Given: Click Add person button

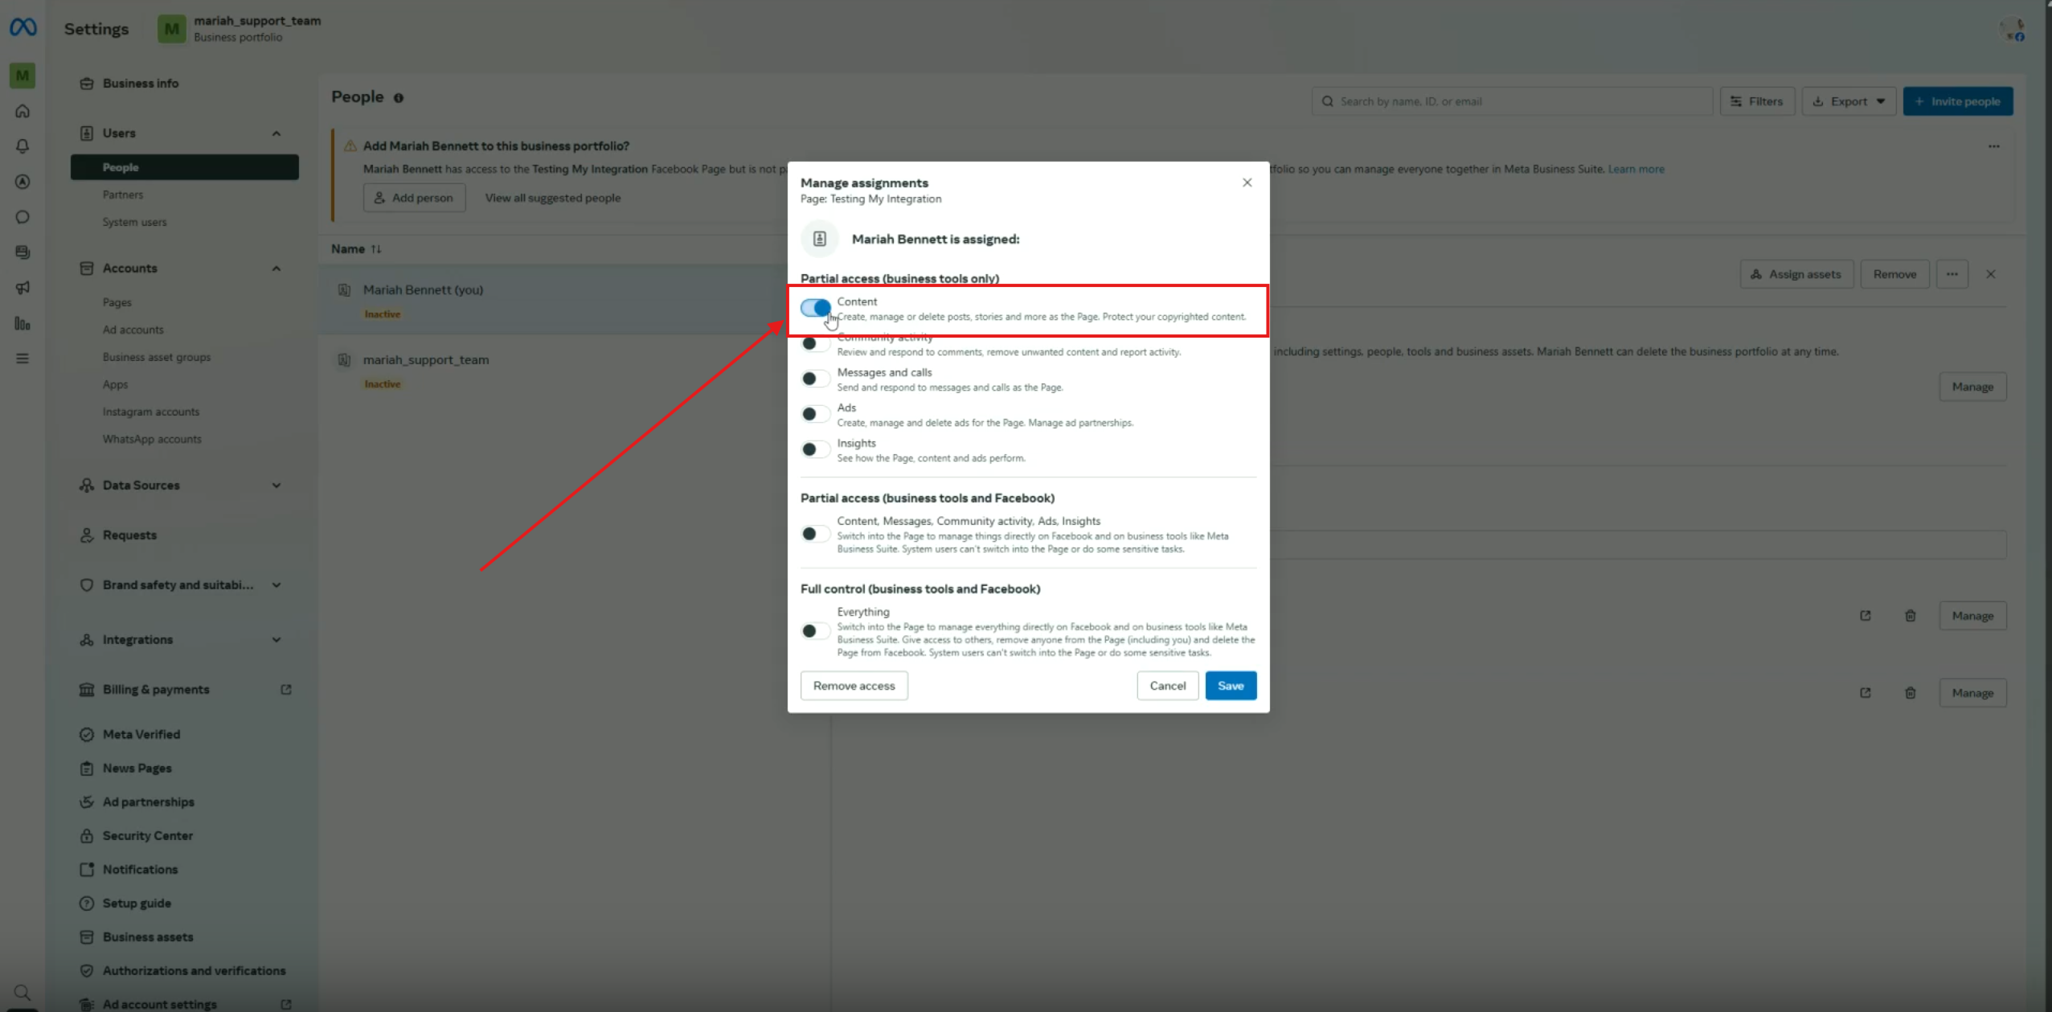Looking at the screenshot, I should tap(414, 198).
